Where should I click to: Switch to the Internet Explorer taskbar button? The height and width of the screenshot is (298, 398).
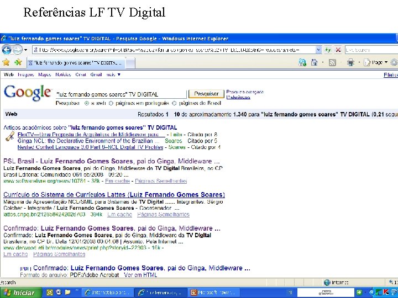tap(108, 292)
